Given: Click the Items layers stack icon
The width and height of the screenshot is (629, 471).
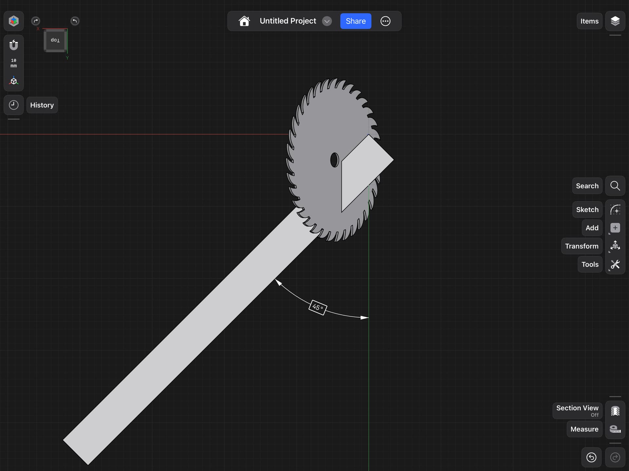Looking at the screenshot, I should [615, 21].
